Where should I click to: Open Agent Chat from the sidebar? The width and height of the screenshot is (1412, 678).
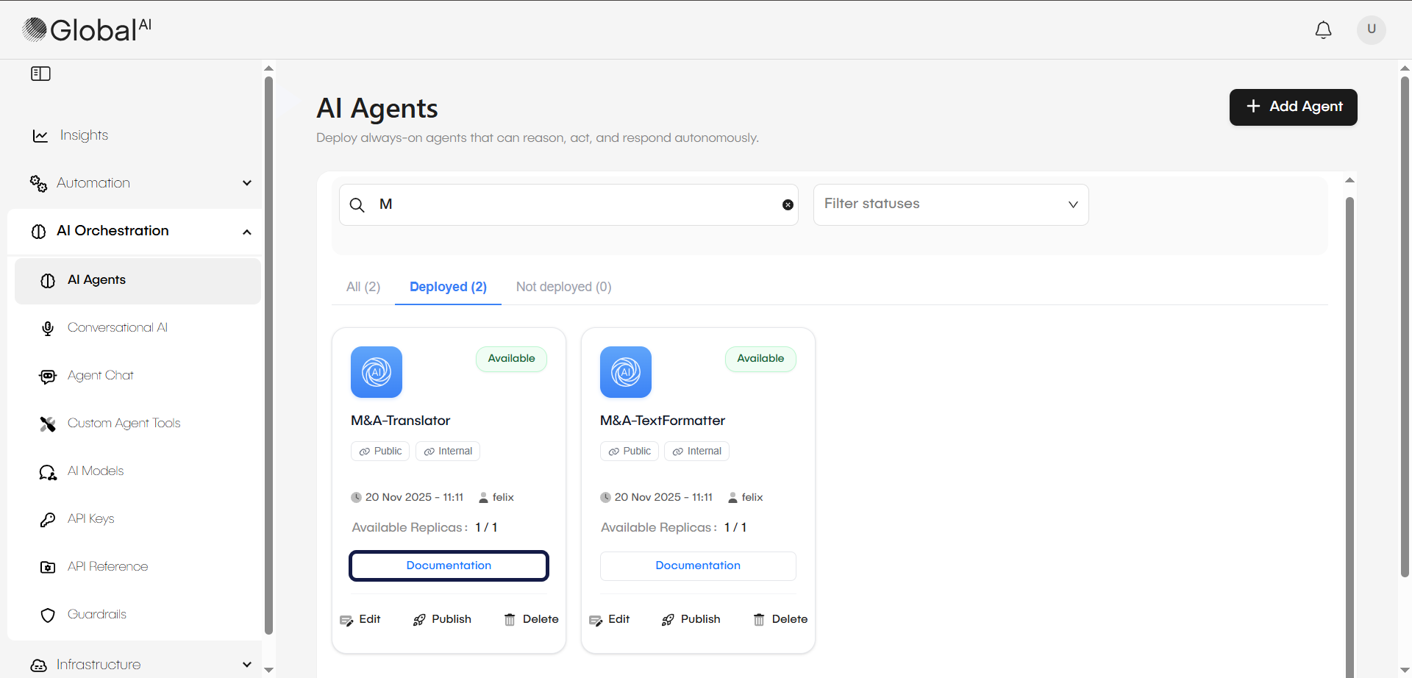[100, 375]
